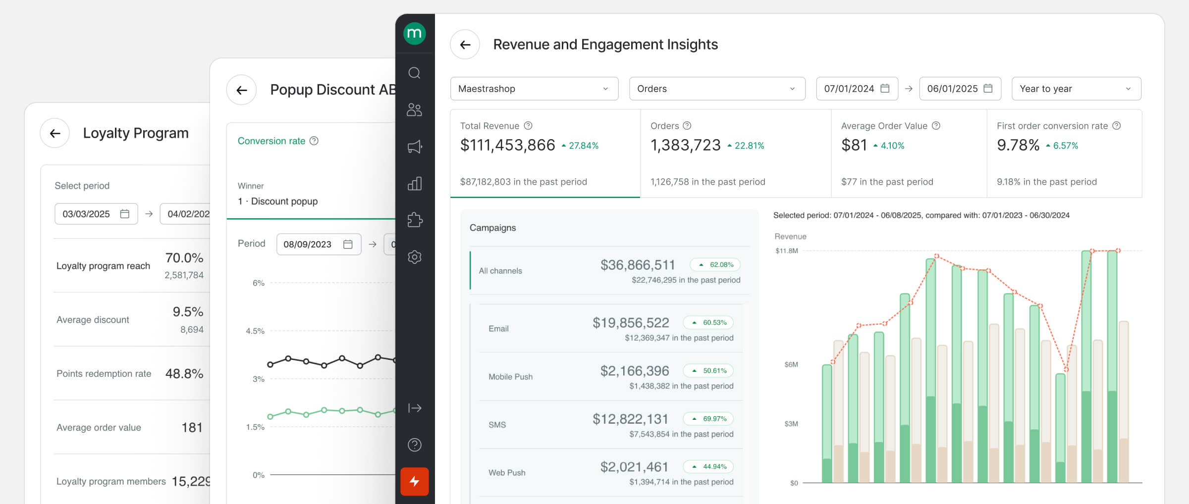Select the Total Revenue metric tab

[544, 153]
